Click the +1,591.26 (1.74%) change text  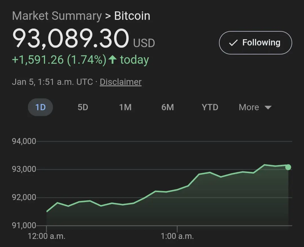tap(59, 60)
